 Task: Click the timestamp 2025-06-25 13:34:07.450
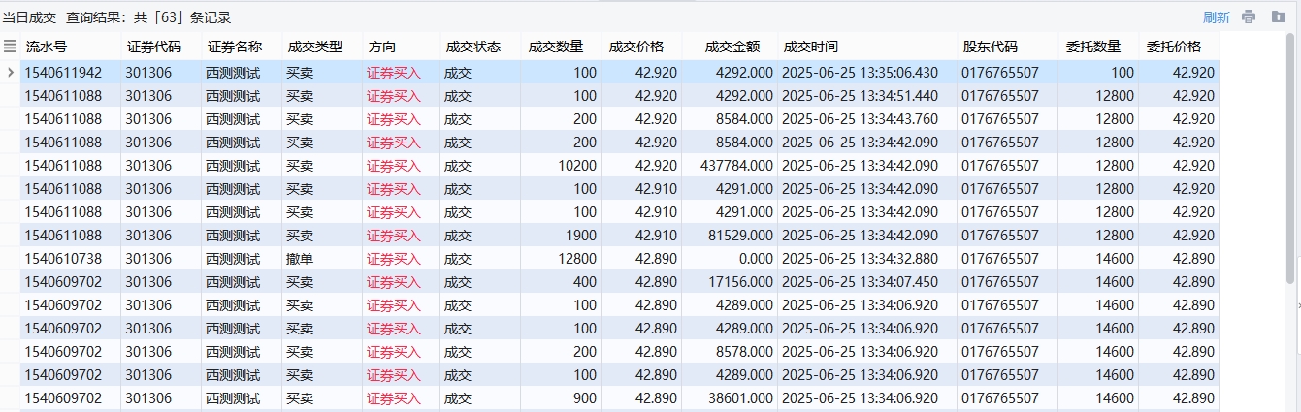point(860,282)
